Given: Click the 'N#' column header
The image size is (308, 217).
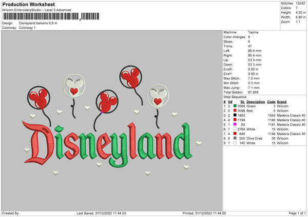Looking at the screenshot, I should pyautogui.click(x=230, y=102).
